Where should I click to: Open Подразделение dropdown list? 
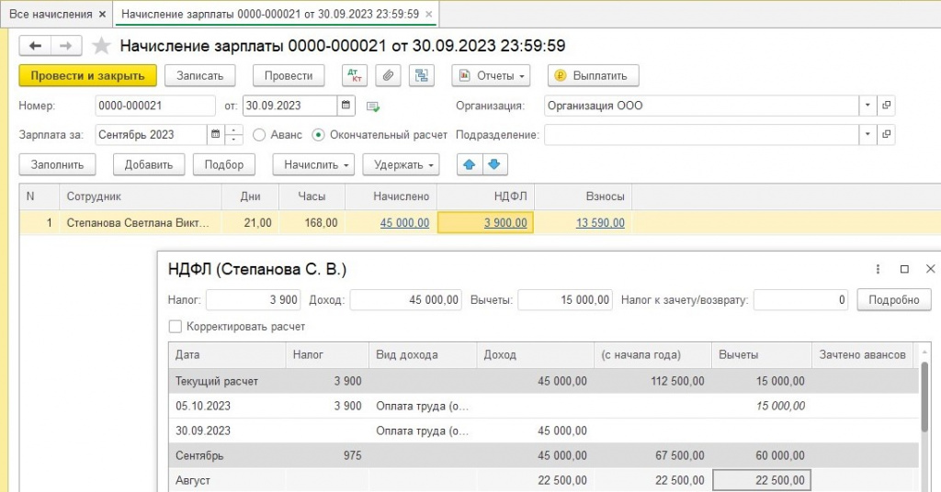point(867,134)
